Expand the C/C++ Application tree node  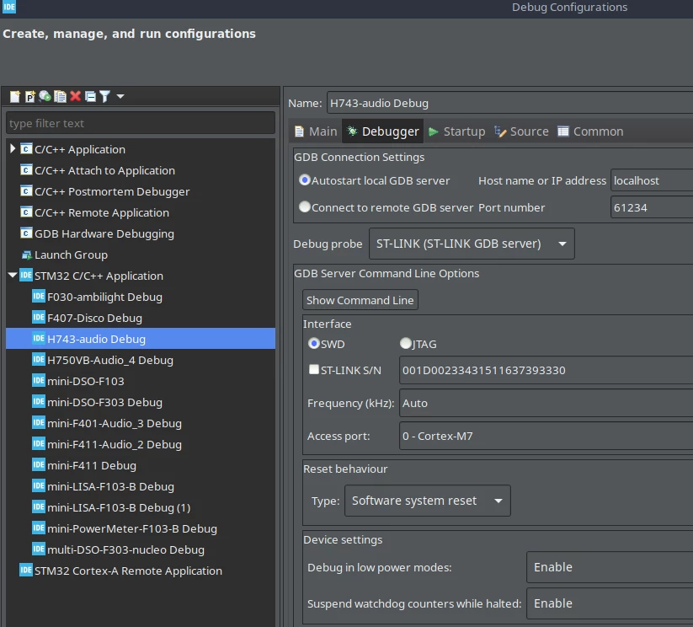click(x=13, y=148)
